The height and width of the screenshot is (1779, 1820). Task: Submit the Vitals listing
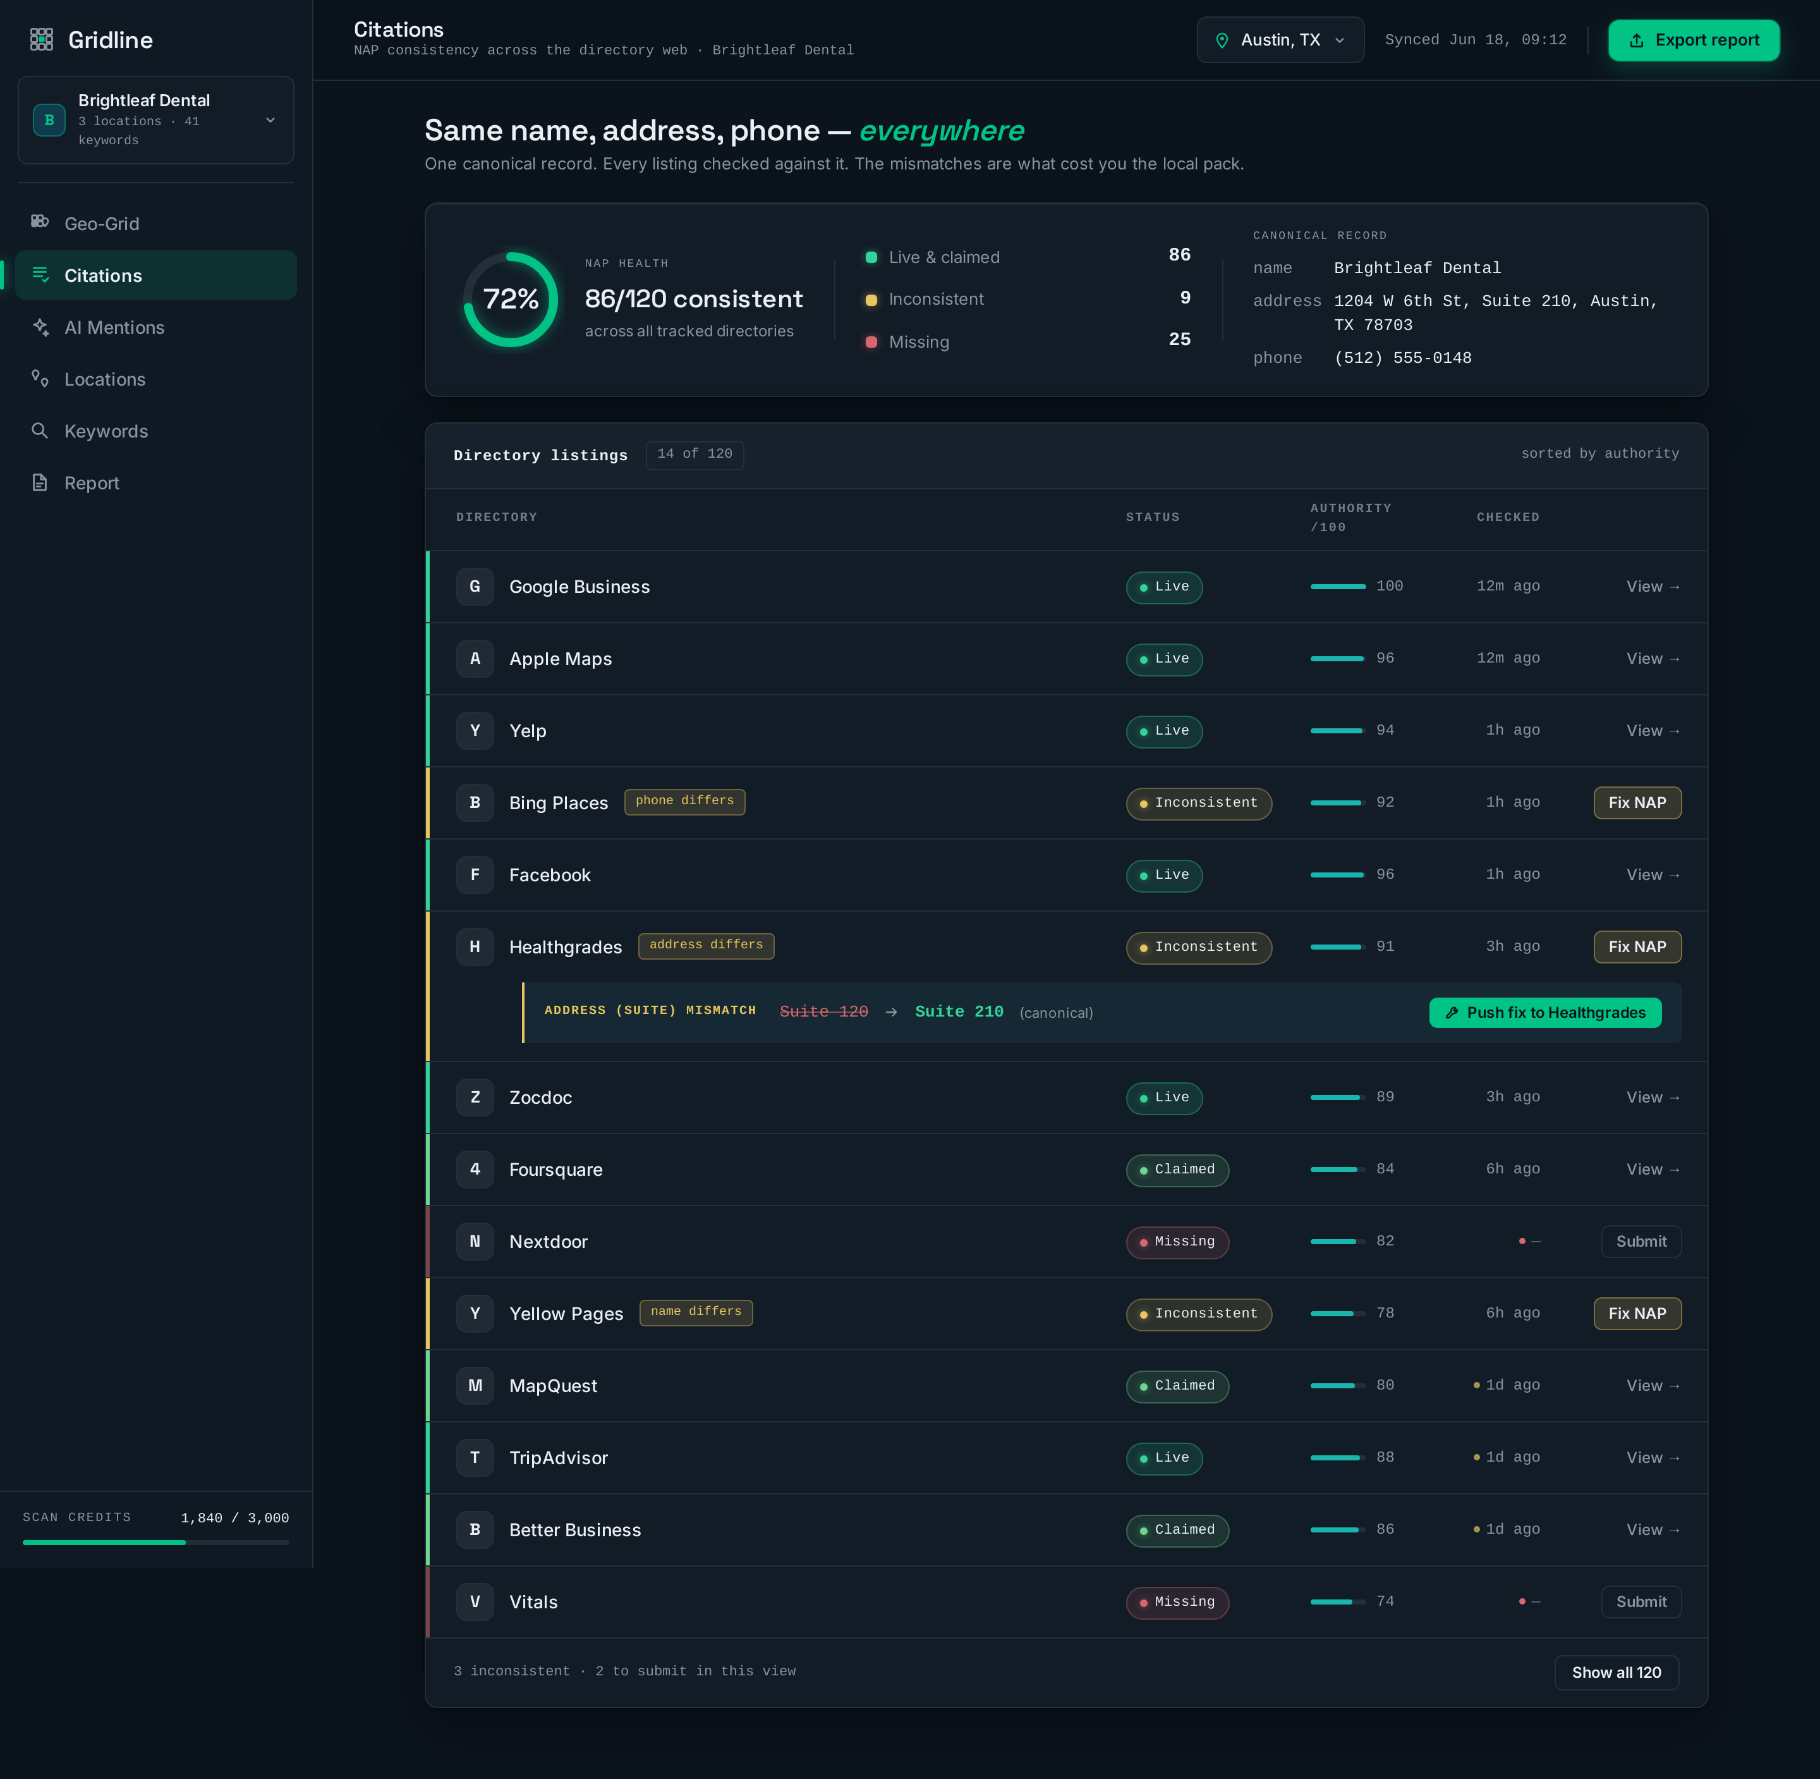1641,1601
